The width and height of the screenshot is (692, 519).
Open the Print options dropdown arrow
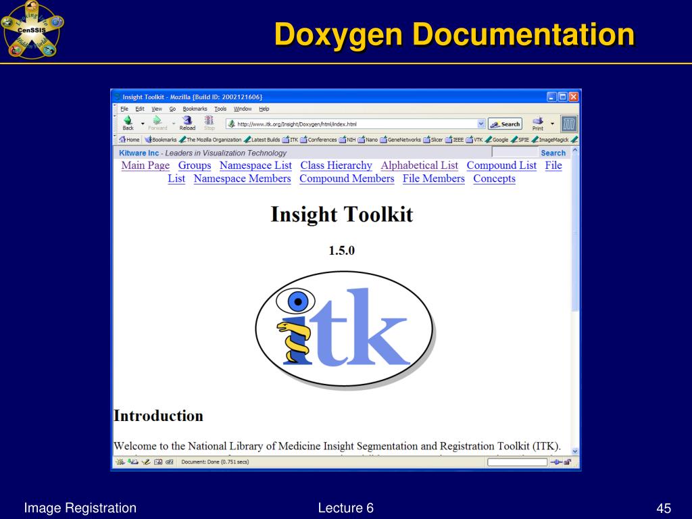[x=552, y=124]
